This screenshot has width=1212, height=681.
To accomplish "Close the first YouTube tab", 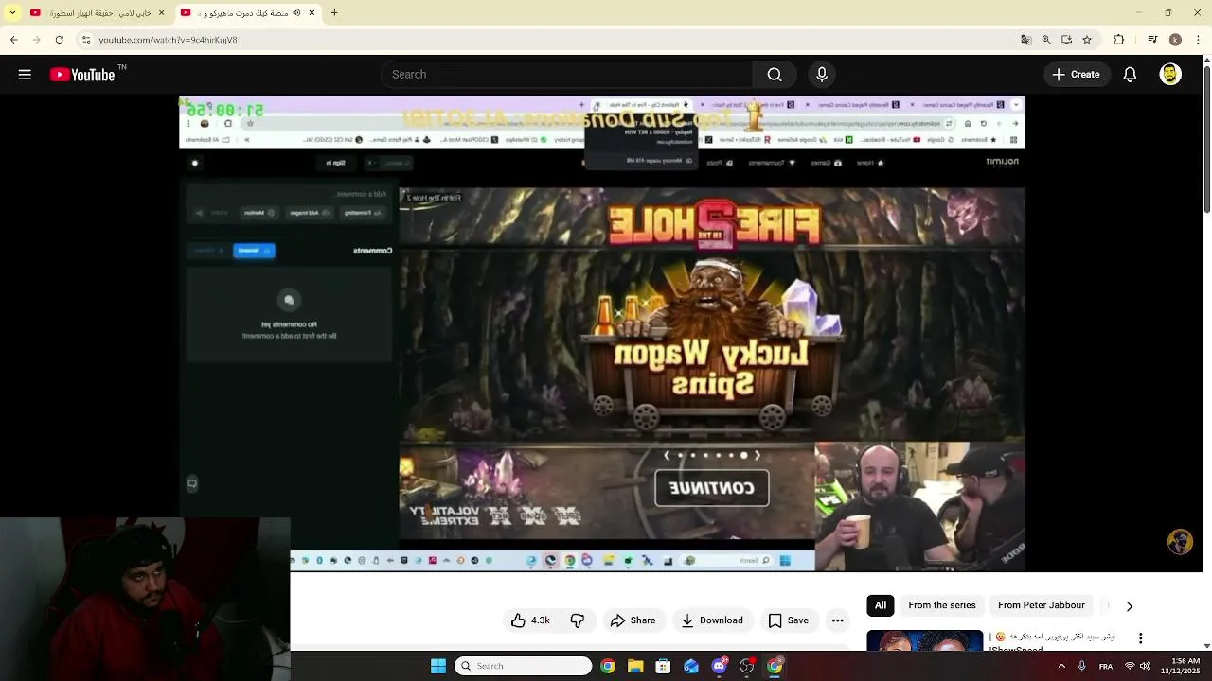I will 161,13.
